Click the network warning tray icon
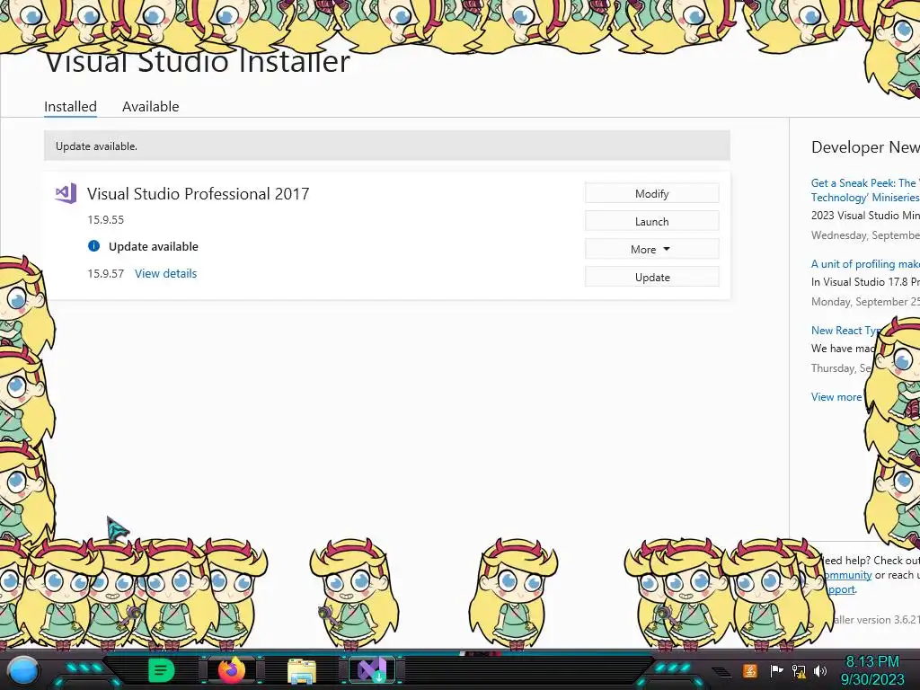The width and height of the screenshot is (920, 690). (799, 670)
